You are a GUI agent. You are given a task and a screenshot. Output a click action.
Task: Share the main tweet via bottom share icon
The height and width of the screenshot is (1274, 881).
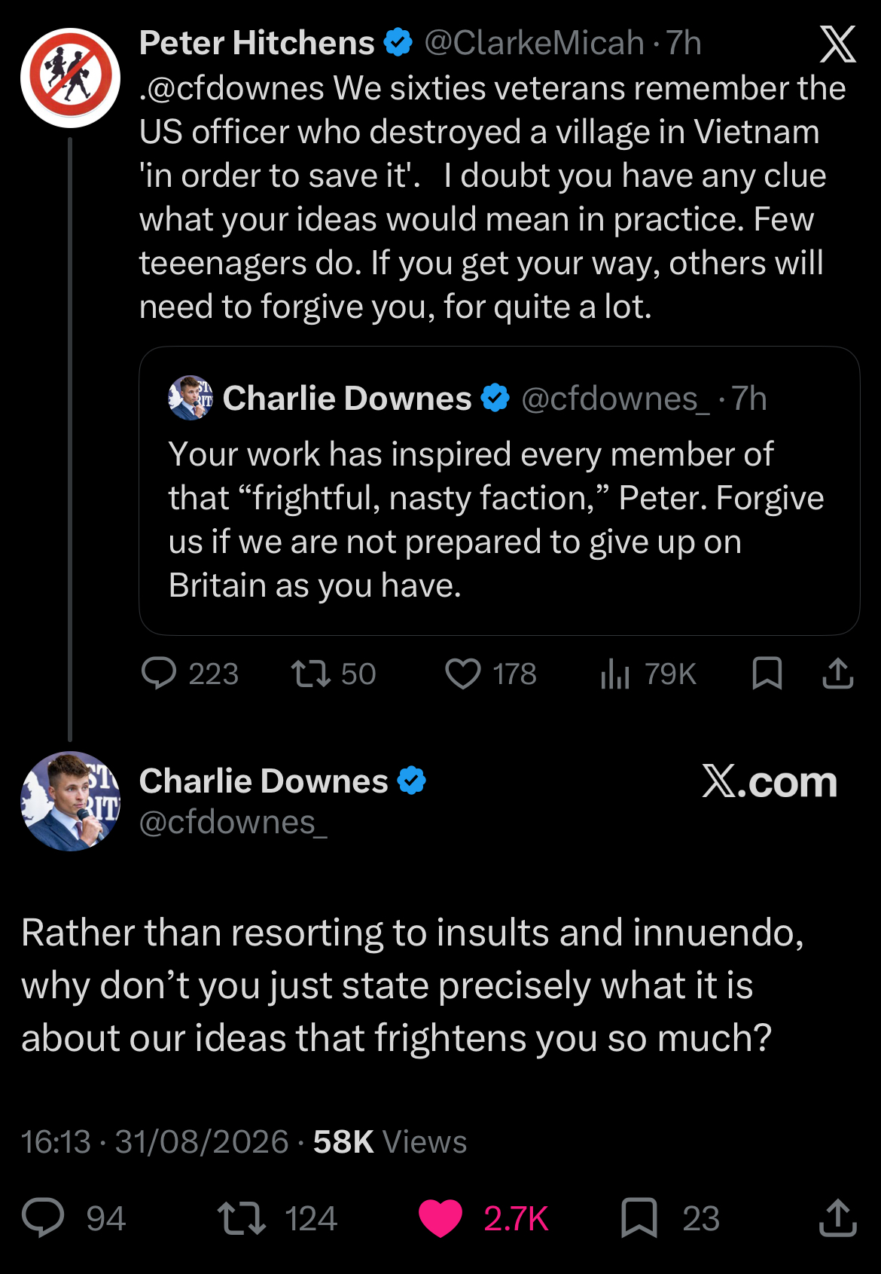pyautogui.click(x=837, y=1218)
